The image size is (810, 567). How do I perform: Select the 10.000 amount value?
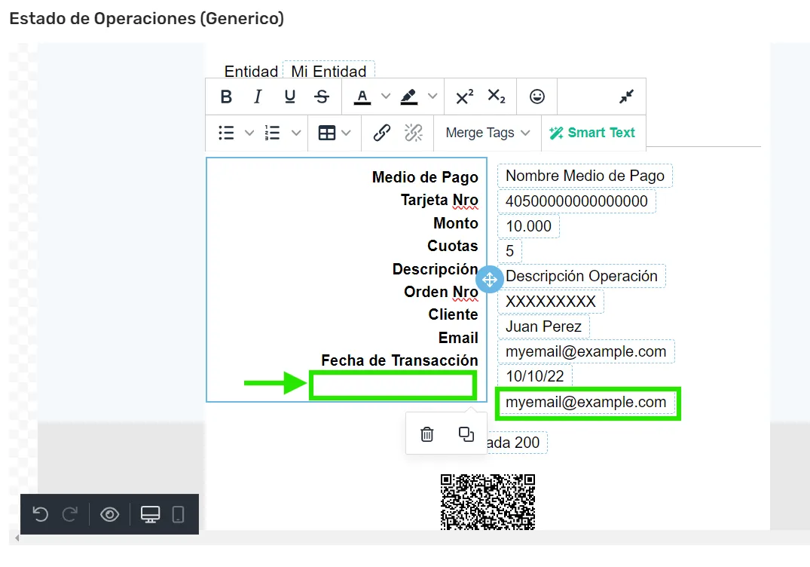tap(528, 226)
